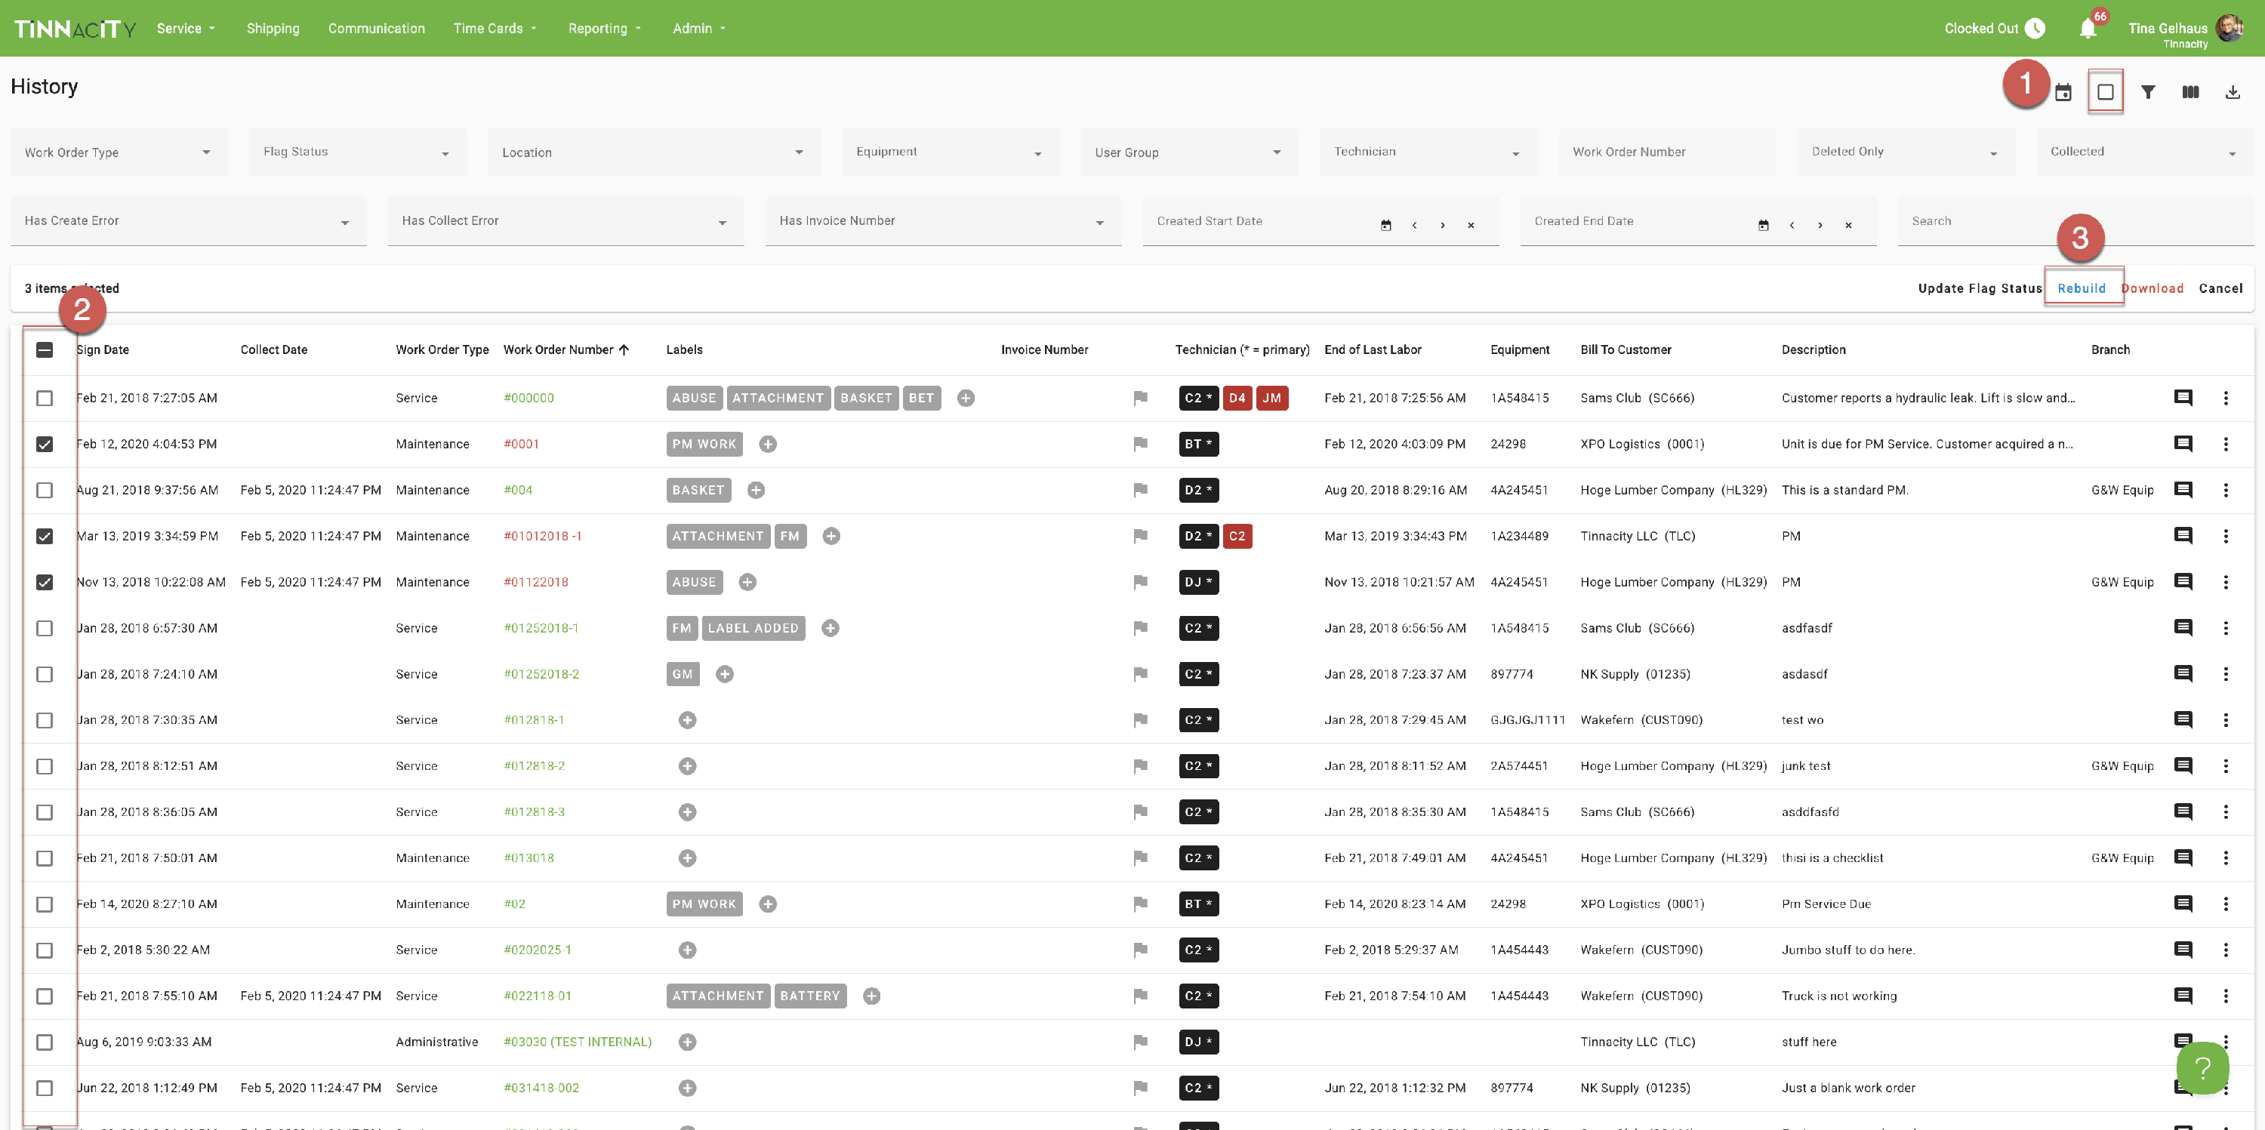Click the calendar icon in History toolbar
The image size is (2265, 1130).
point(2063,92)
